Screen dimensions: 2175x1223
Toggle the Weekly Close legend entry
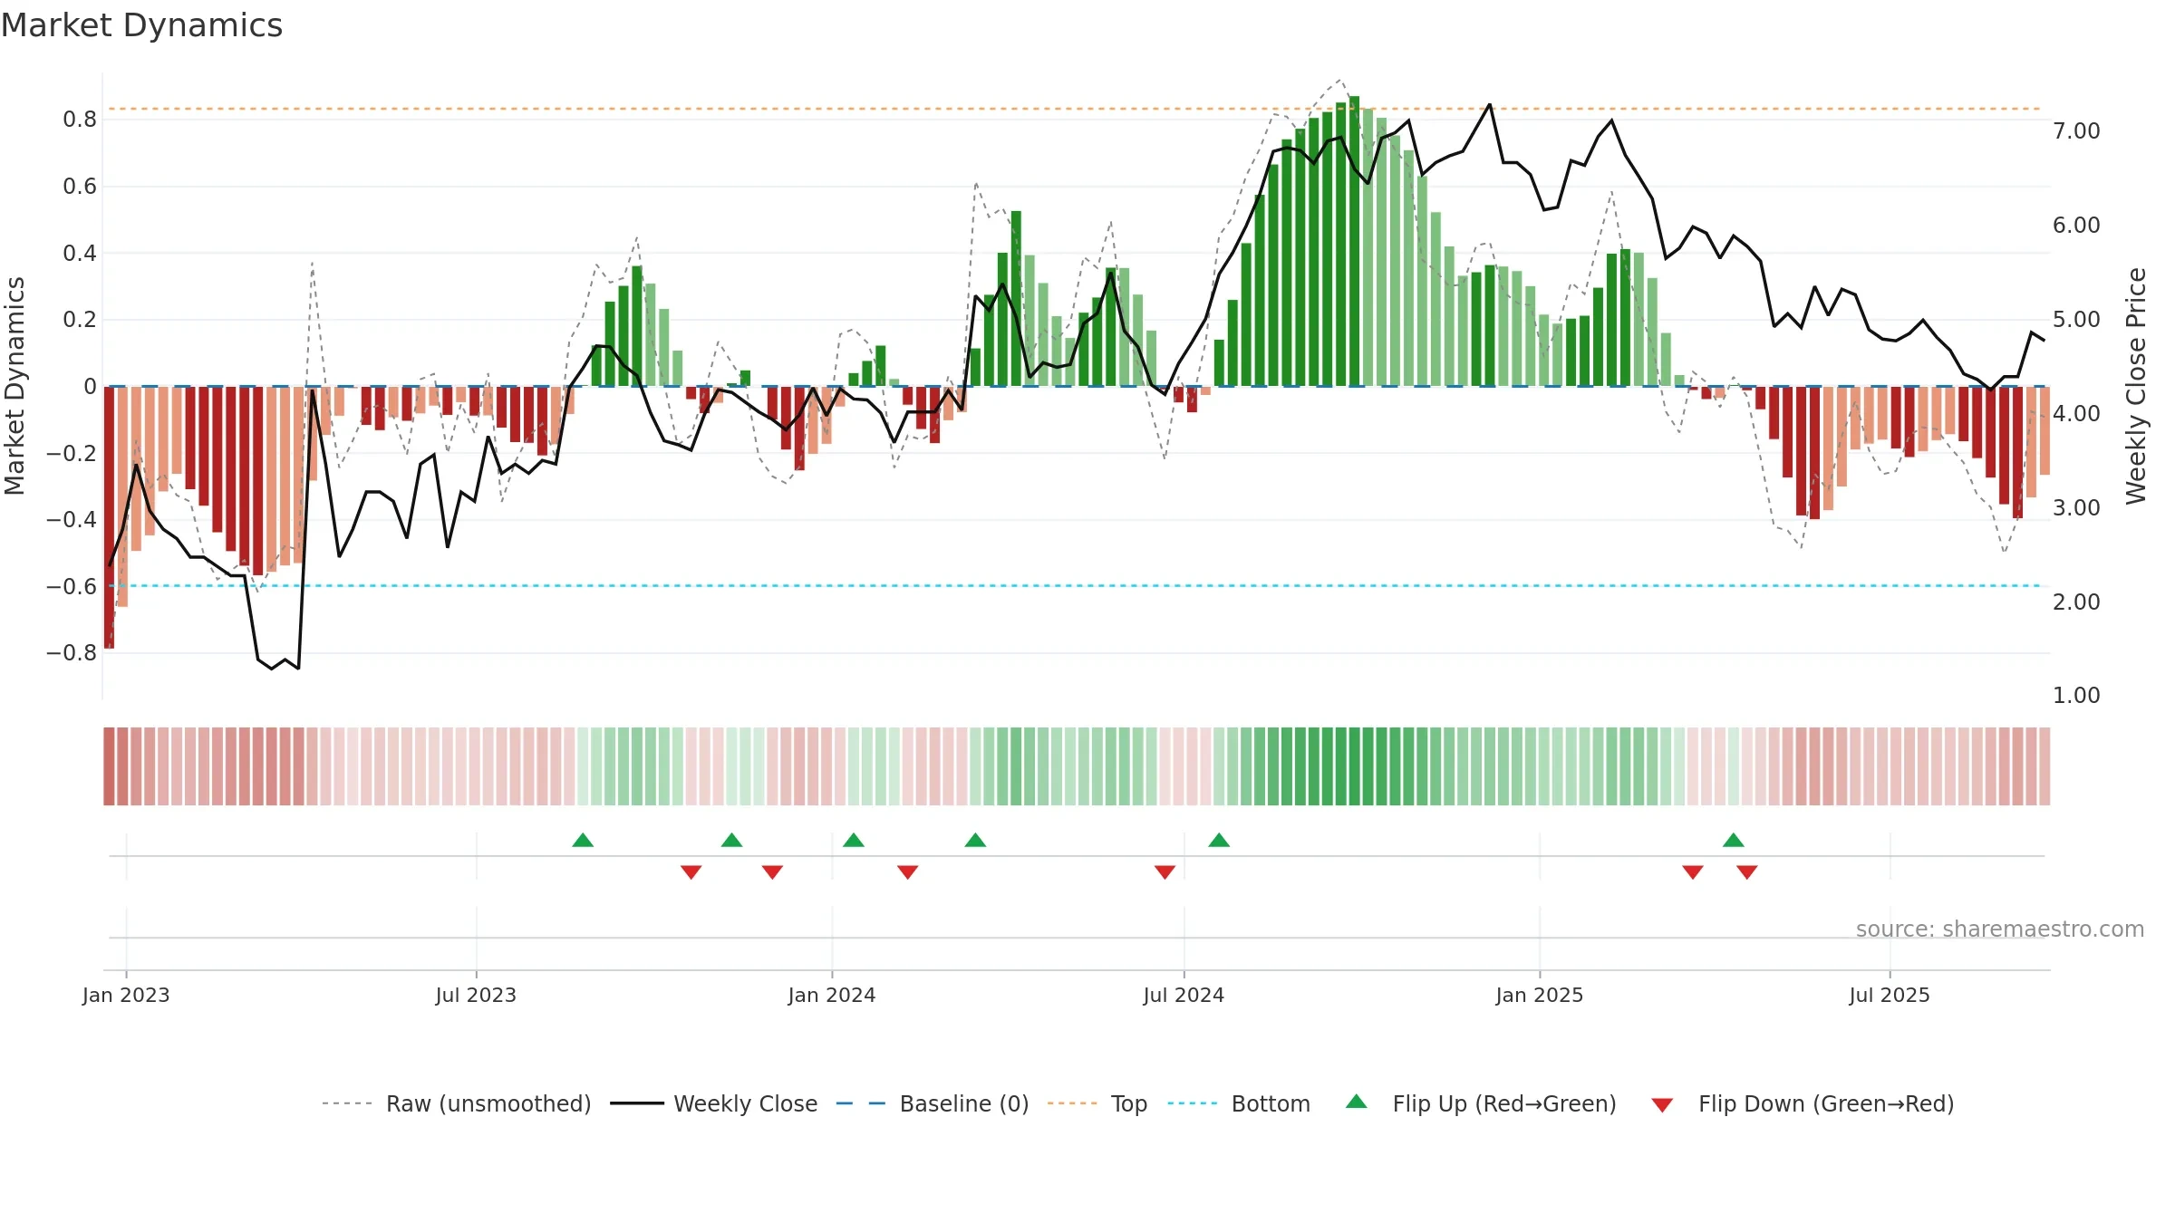point(714,1103)
